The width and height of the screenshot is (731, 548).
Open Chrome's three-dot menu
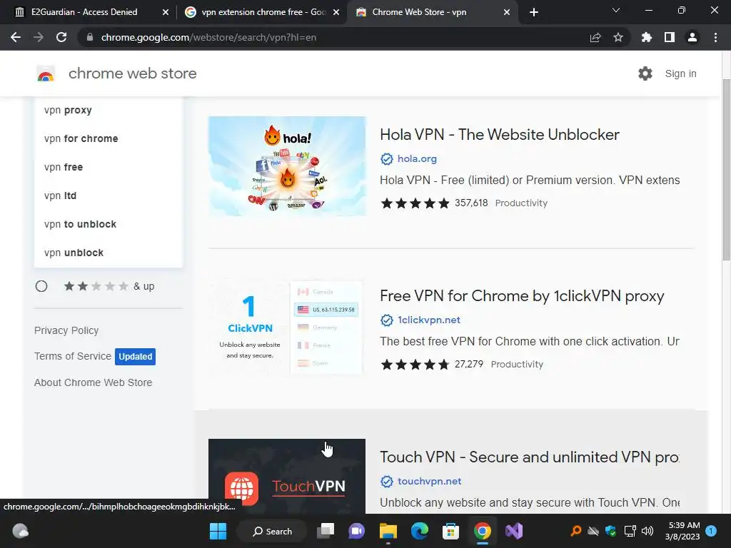715,37
